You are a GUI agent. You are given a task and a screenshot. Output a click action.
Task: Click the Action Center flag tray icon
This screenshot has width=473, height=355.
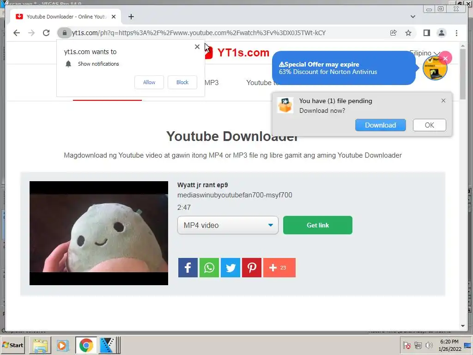(x=406, y=345)
